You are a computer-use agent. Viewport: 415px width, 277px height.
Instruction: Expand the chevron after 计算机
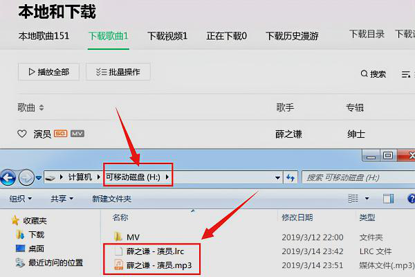(99, 177)
